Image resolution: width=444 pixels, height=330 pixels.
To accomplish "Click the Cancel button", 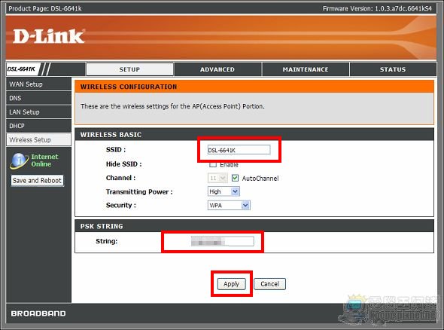I will click(269, 284).
